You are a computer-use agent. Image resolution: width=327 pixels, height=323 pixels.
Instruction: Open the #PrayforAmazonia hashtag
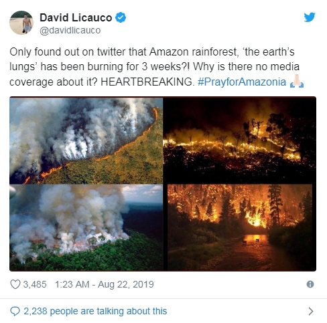[242, 82]
